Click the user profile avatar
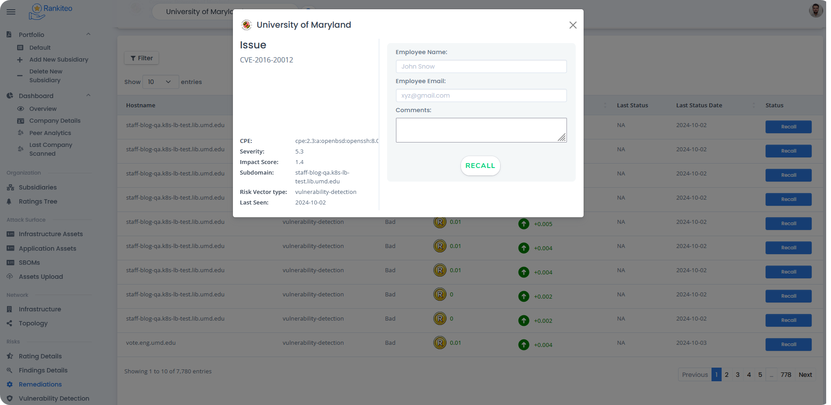831x405 pixels. [x=816, y=11]
